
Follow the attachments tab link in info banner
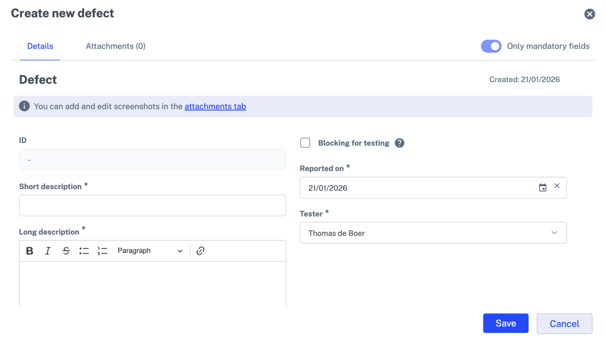click(215, 106)
